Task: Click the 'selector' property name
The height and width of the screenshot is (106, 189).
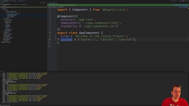Action: (x=67, y=20)
